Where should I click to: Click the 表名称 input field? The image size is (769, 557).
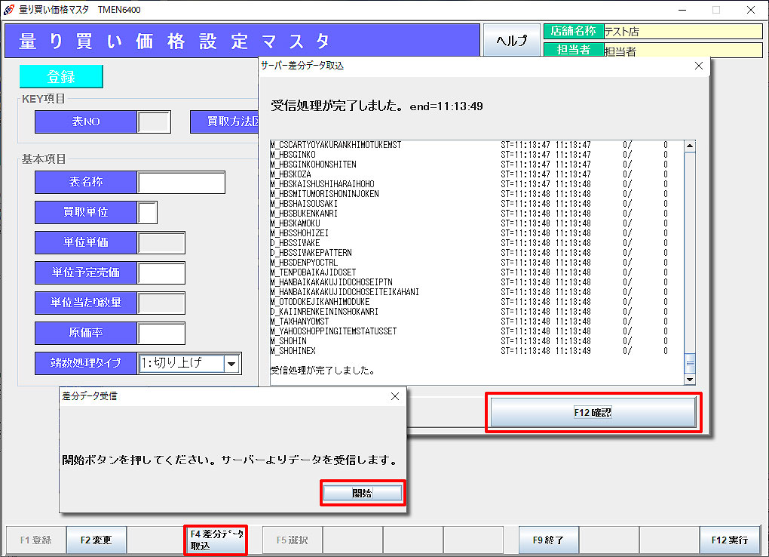click(182, 182)
